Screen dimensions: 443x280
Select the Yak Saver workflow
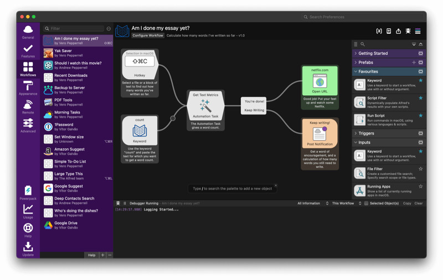pyautogui.click(x=78, y=53)
